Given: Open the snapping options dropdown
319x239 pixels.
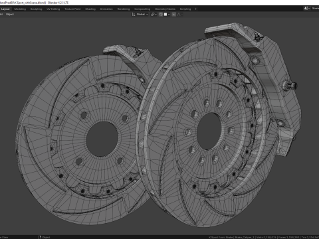Looking at the screenshot, I should point(167,15).
